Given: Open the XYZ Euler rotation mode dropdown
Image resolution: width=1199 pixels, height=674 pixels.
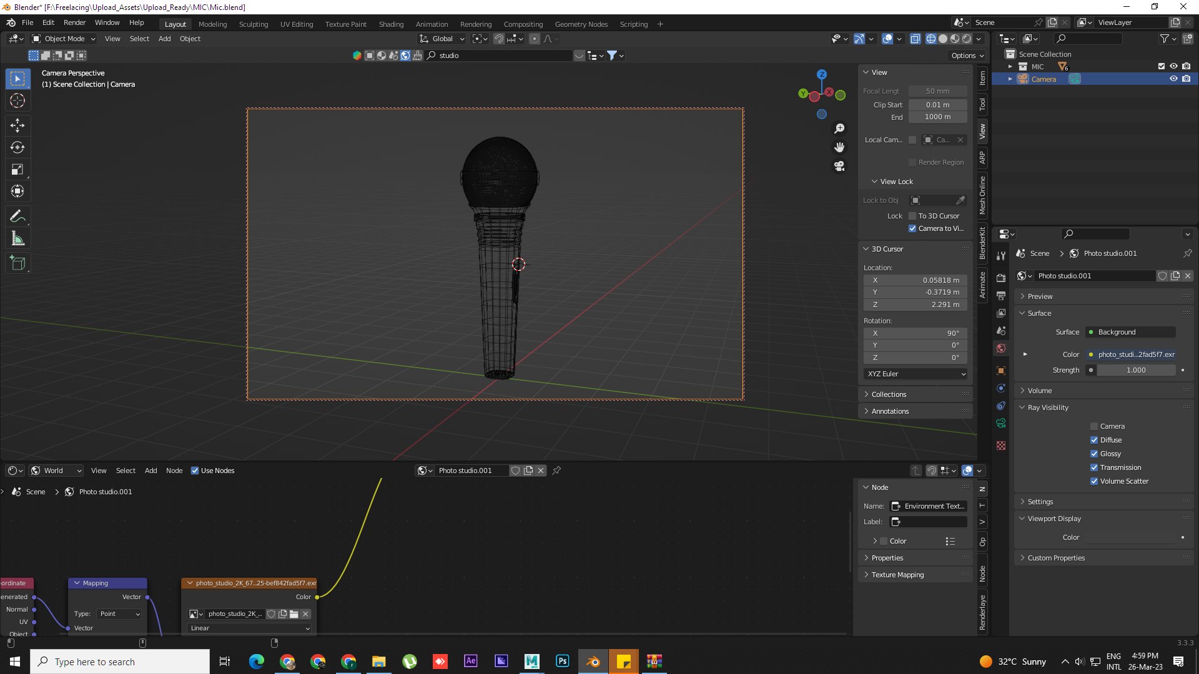Looking at the screenshot, I should 915,374.
